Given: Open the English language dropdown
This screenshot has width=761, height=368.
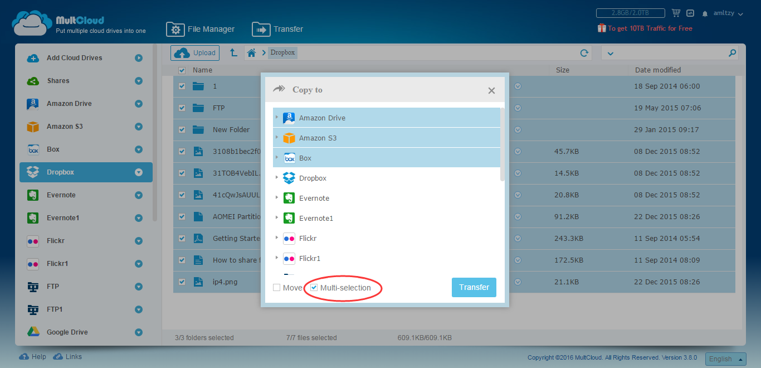Looking at the screenshot, I should point(725,359).
